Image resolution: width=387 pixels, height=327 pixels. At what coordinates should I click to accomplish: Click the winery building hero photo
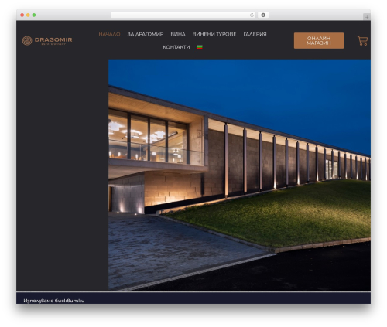[x=239, y=175]
